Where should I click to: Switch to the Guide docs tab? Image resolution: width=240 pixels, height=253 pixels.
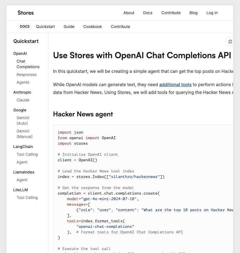click(69, 27)
